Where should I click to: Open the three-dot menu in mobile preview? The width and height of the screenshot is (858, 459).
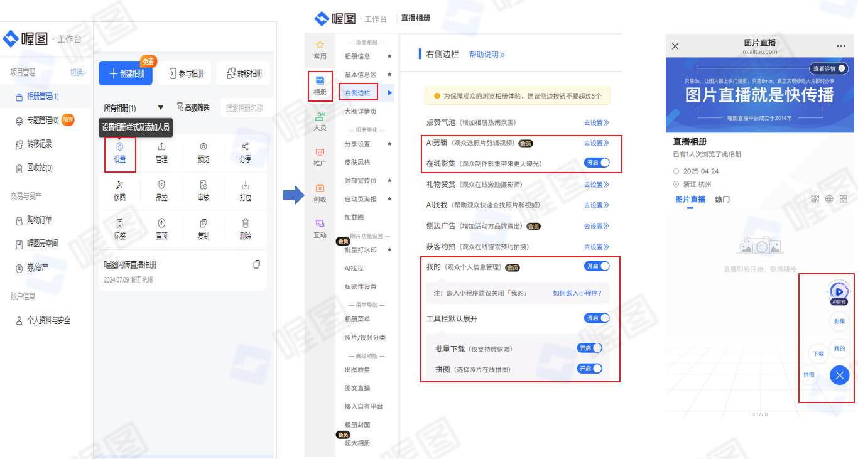tap(841, 46)
